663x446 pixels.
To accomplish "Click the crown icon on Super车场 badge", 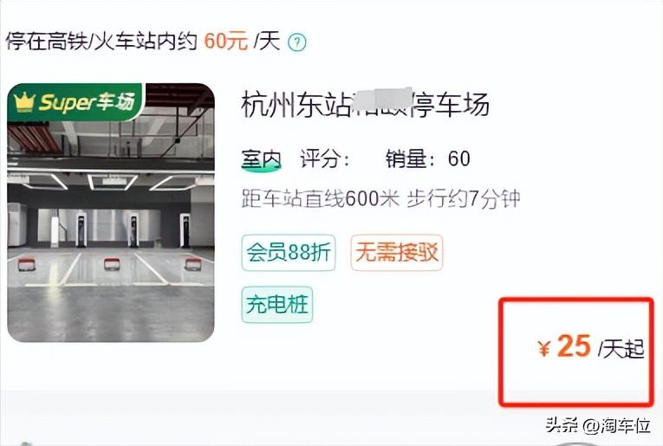I will point(24,102).
